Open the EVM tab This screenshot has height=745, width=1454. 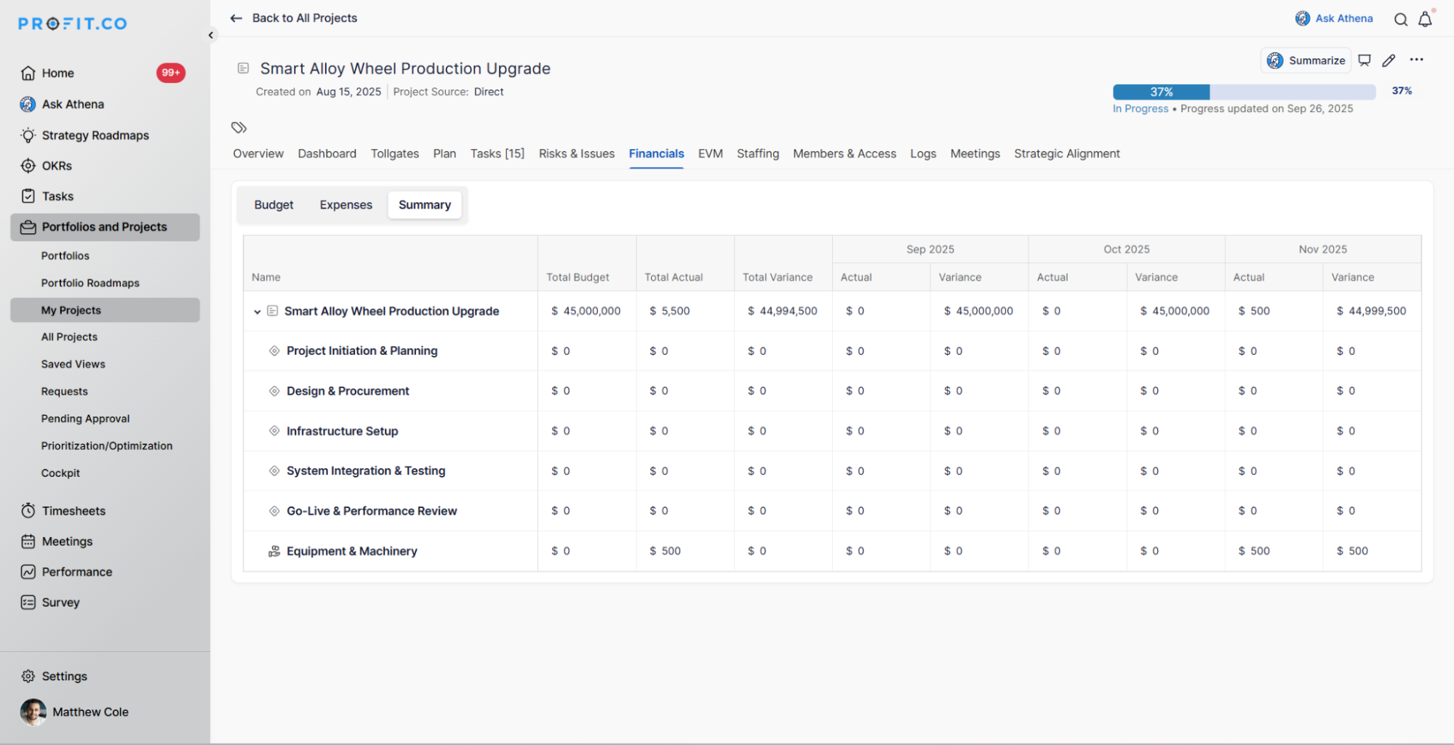[x=710, y=153]
